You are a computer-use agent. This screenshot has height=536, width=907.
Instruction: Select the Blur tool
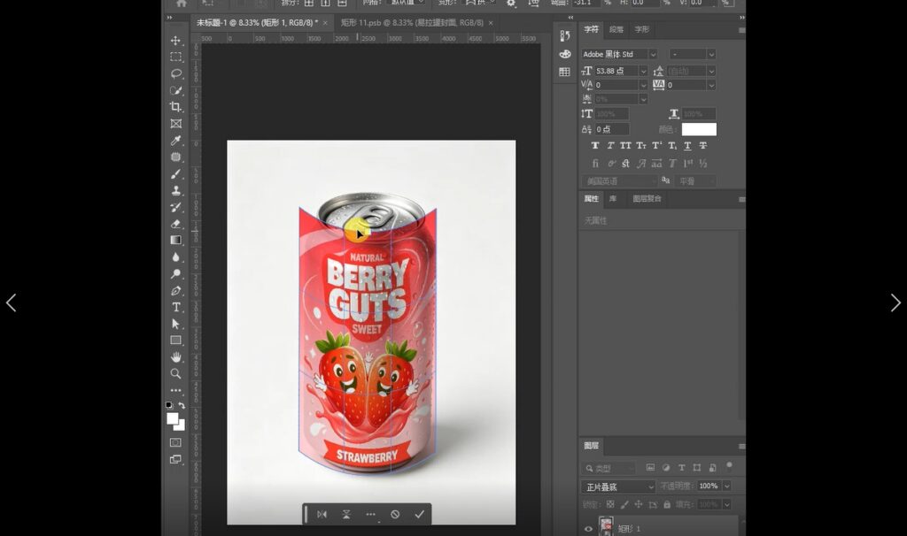[176, 257]
